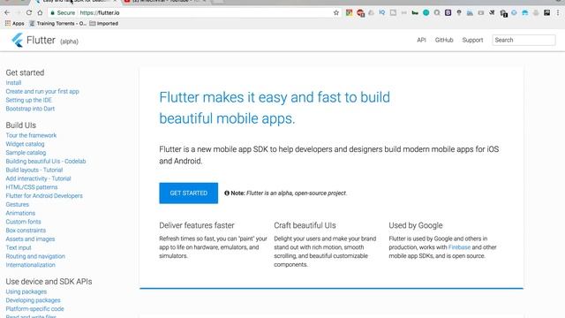
Task: Reload the page with the refresh icon
Action: pos(29,12)
